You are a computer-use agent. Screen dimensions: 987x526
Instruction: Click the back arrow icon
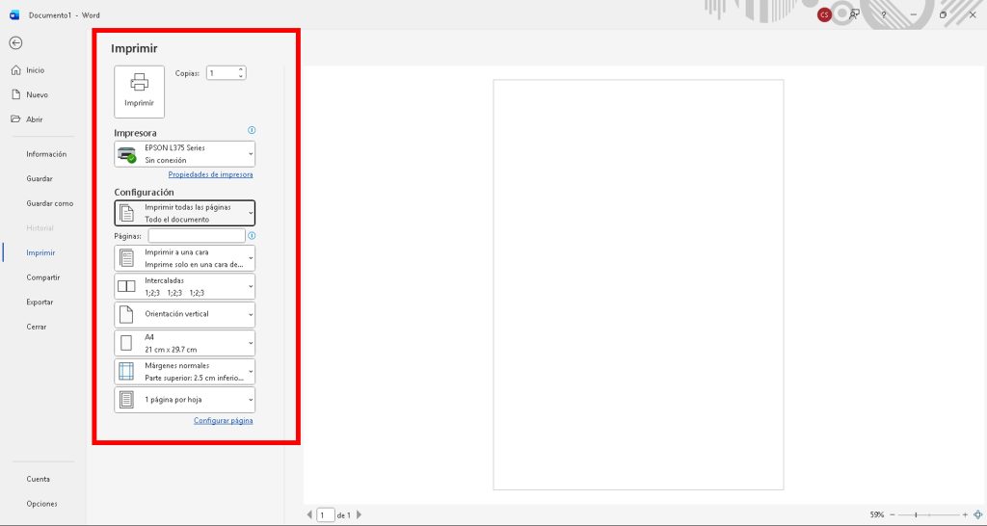pos(15,42)
